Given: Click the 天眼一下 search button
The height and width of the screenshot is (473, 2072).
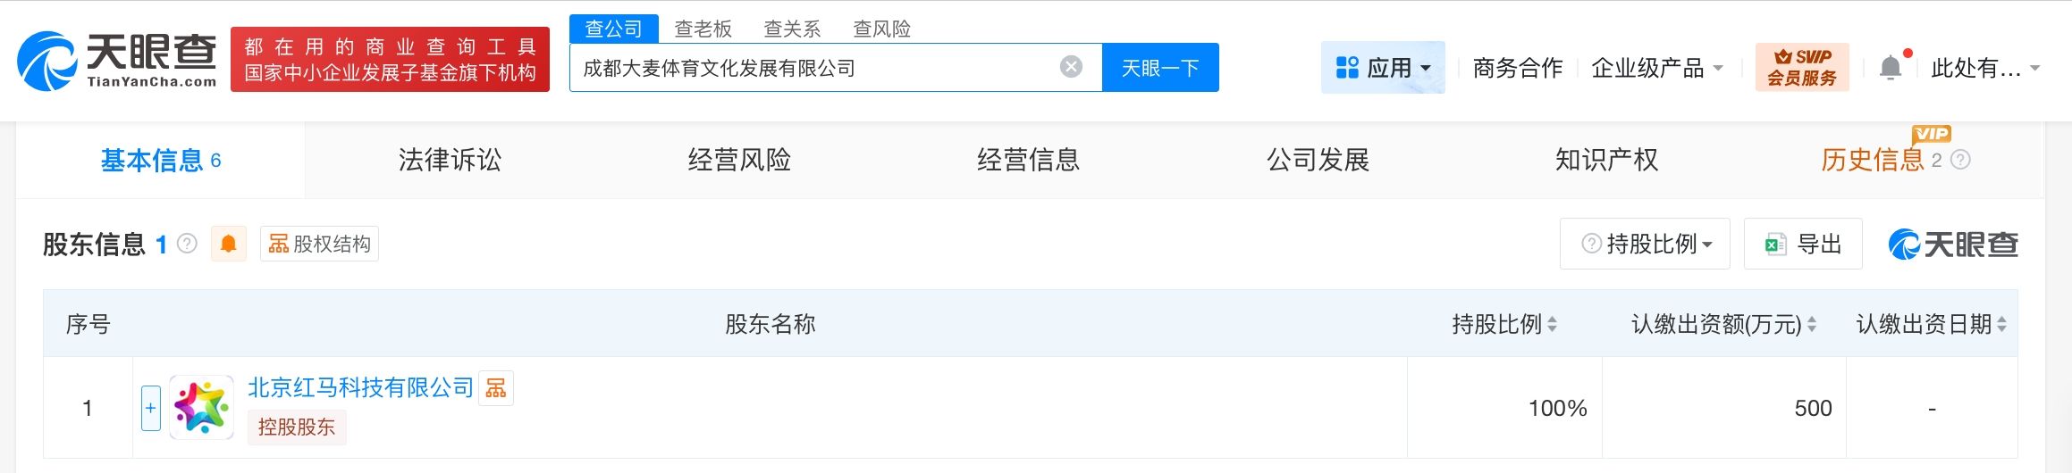Looking at the screenshot, I should coord(1159,68).
